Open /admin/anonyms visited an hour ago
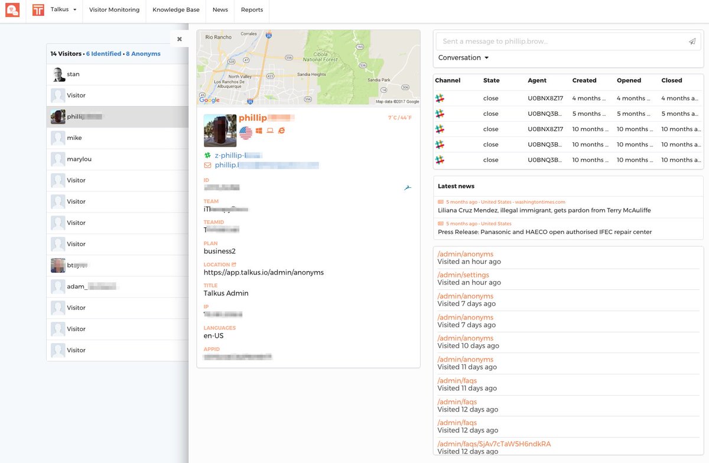 click(465, 254)
